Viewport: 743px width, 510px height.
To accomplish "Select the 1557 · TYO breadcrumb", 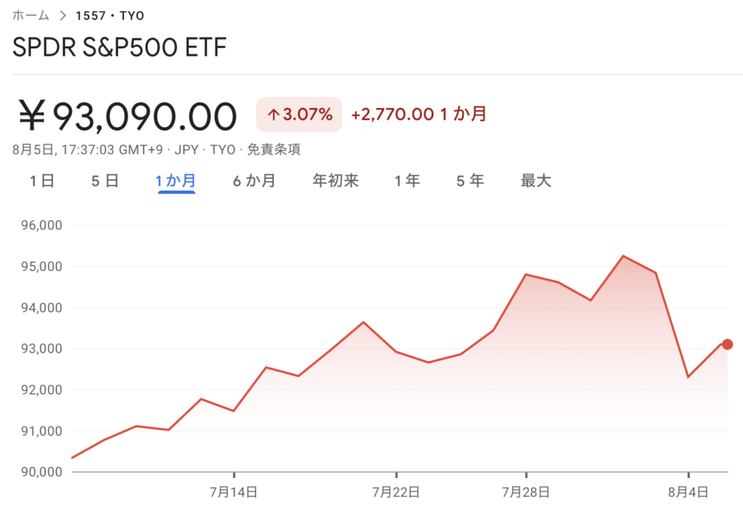I will pos(110,16).
